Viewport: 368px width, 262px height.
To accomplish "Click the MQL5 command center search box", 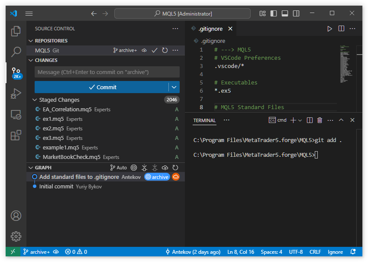I will pyautogui.click(x=182, y=13).
